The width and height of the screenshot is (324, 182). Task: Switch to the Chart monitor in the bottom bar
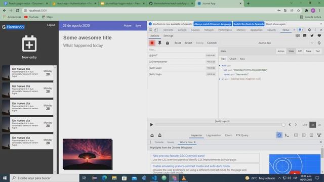coord(228,135)
